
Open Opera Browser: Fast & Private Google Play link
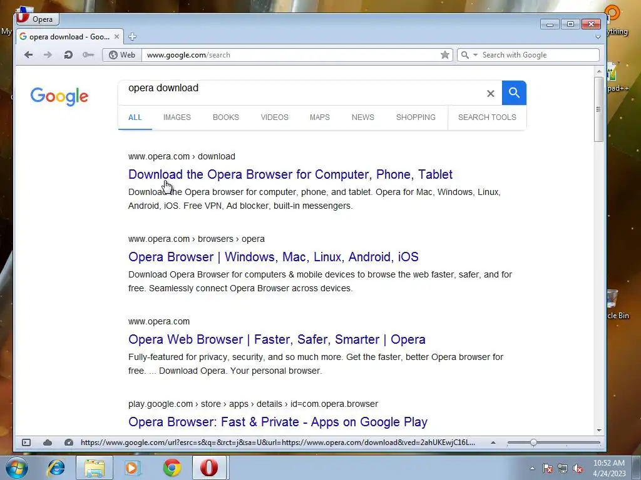click(x=278, y=422)
